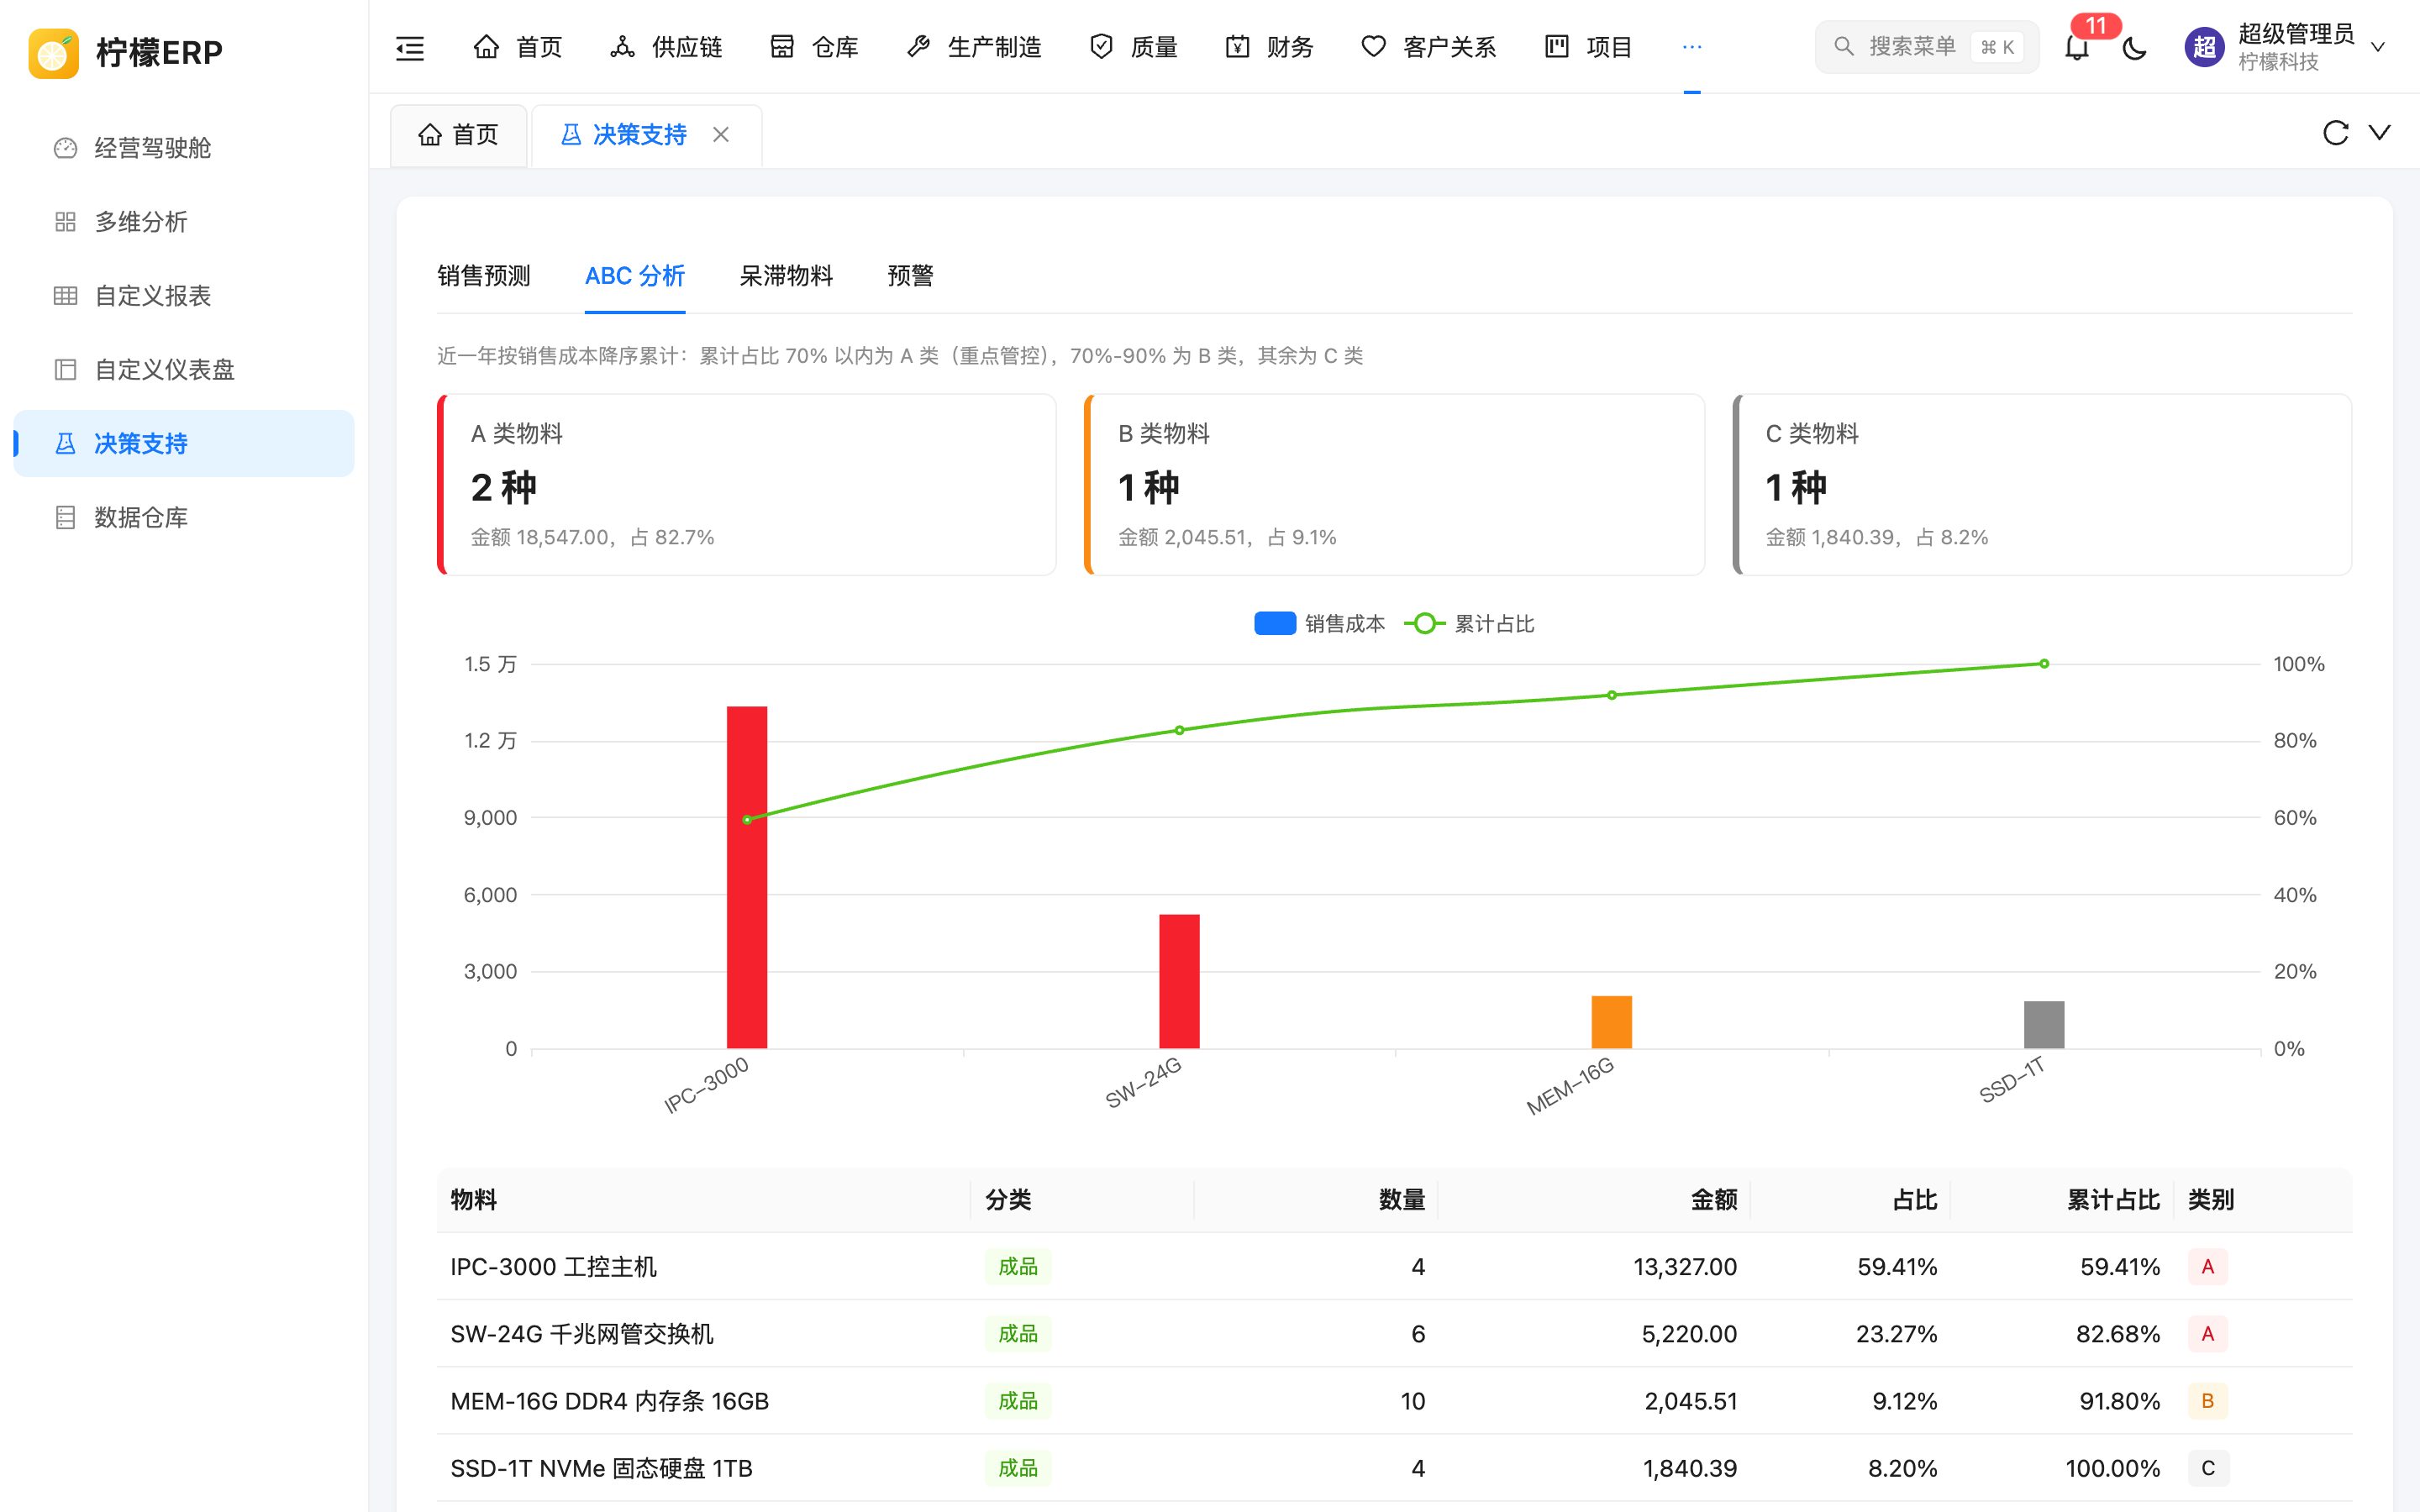This screenshot has height=1512, width=2420.
Task: Open 多维分析 in the sidebar
Action: point(184,222)
